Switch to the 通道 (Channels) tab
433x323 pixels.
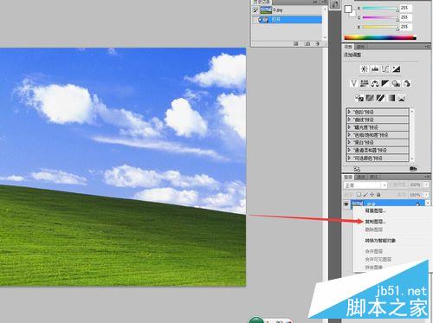click(361, 177)
